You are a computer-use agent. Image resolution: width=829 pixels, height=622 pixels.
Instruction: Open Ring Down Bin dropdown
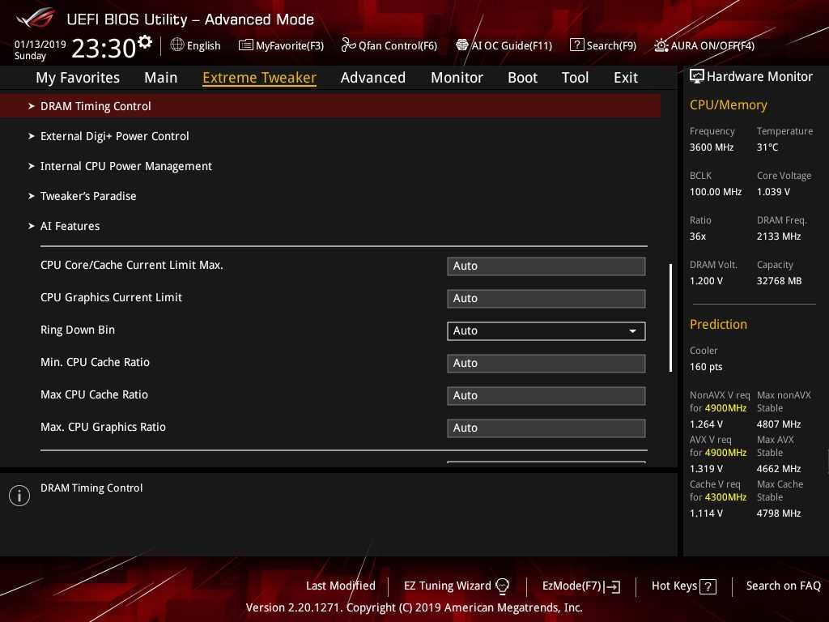pyautogui.click(x=546, y=330)
